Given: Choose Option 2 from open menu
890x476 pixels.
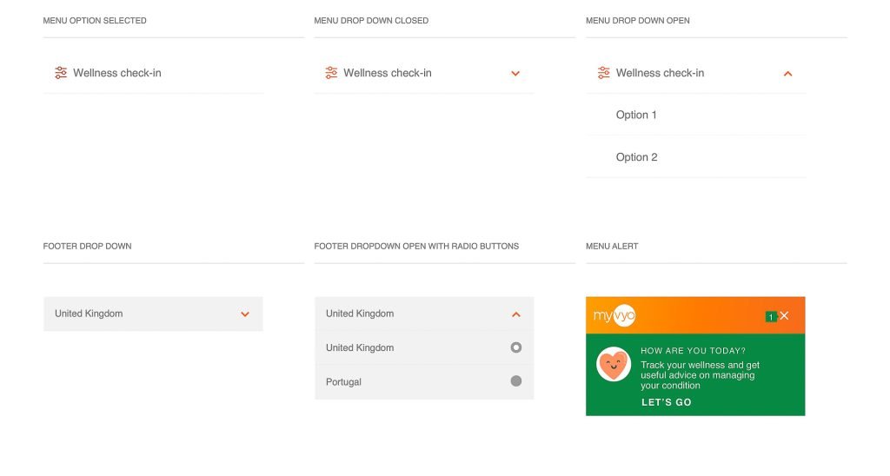Looking at the screenshot, I should click(636, 157).
